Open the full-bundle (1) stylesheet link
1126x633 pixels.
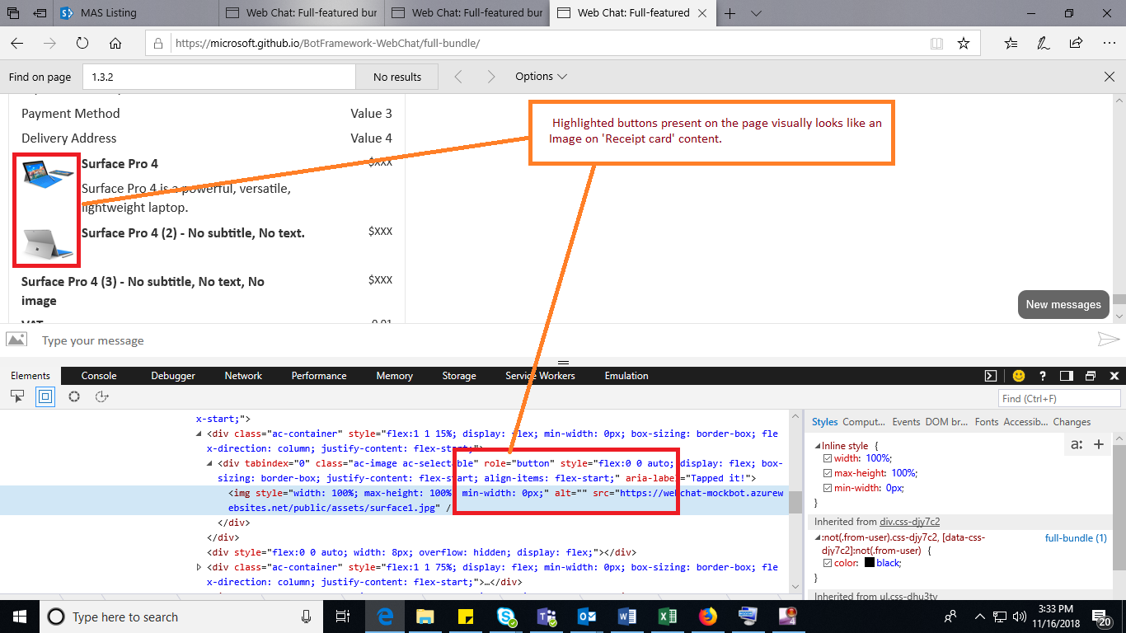pyautogui.click(x=1076, y=537)
